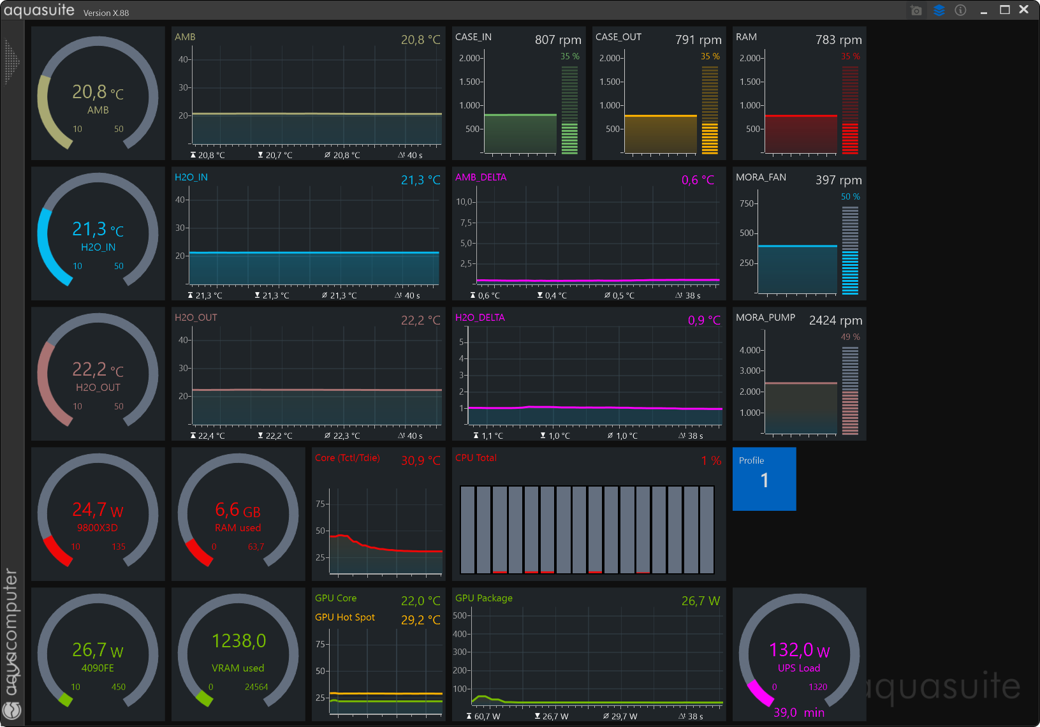Click the 791 rpm reading
Image resolution: width=1040 pixels, height=727 pixels.
(698, 40)
